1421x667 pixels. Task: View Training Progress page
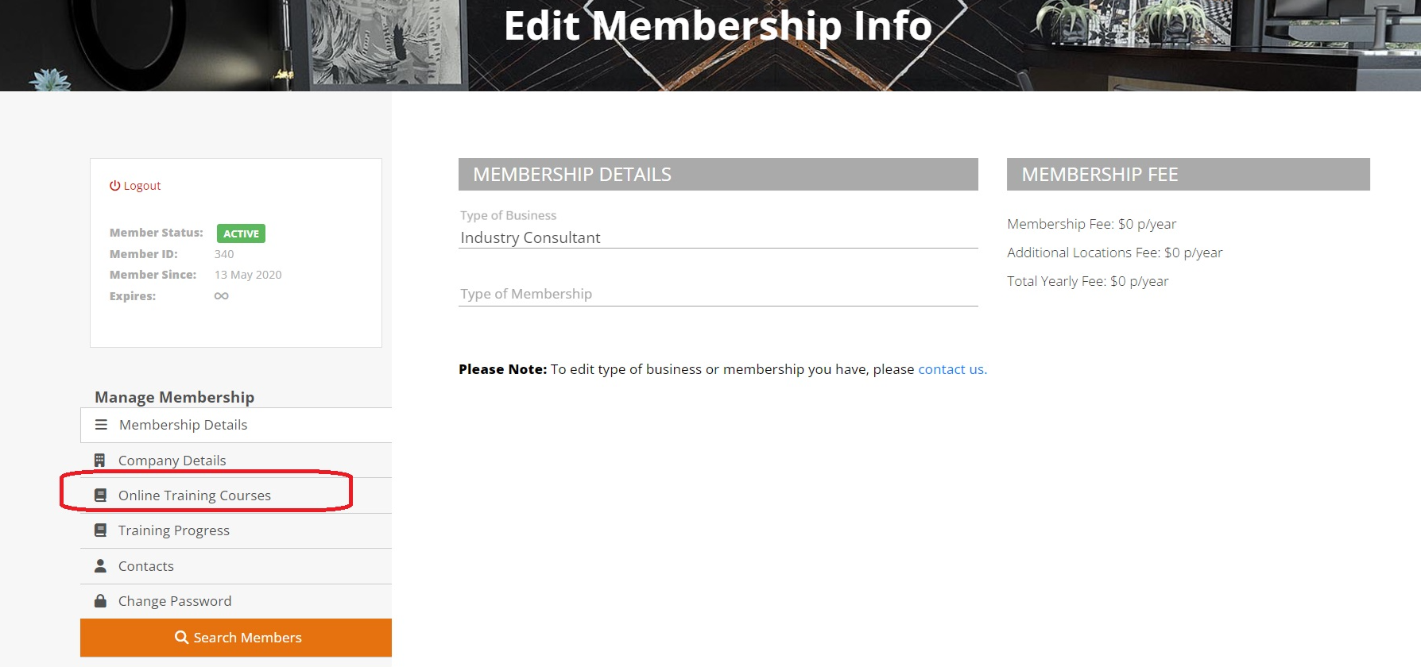(x=174, y=530)
